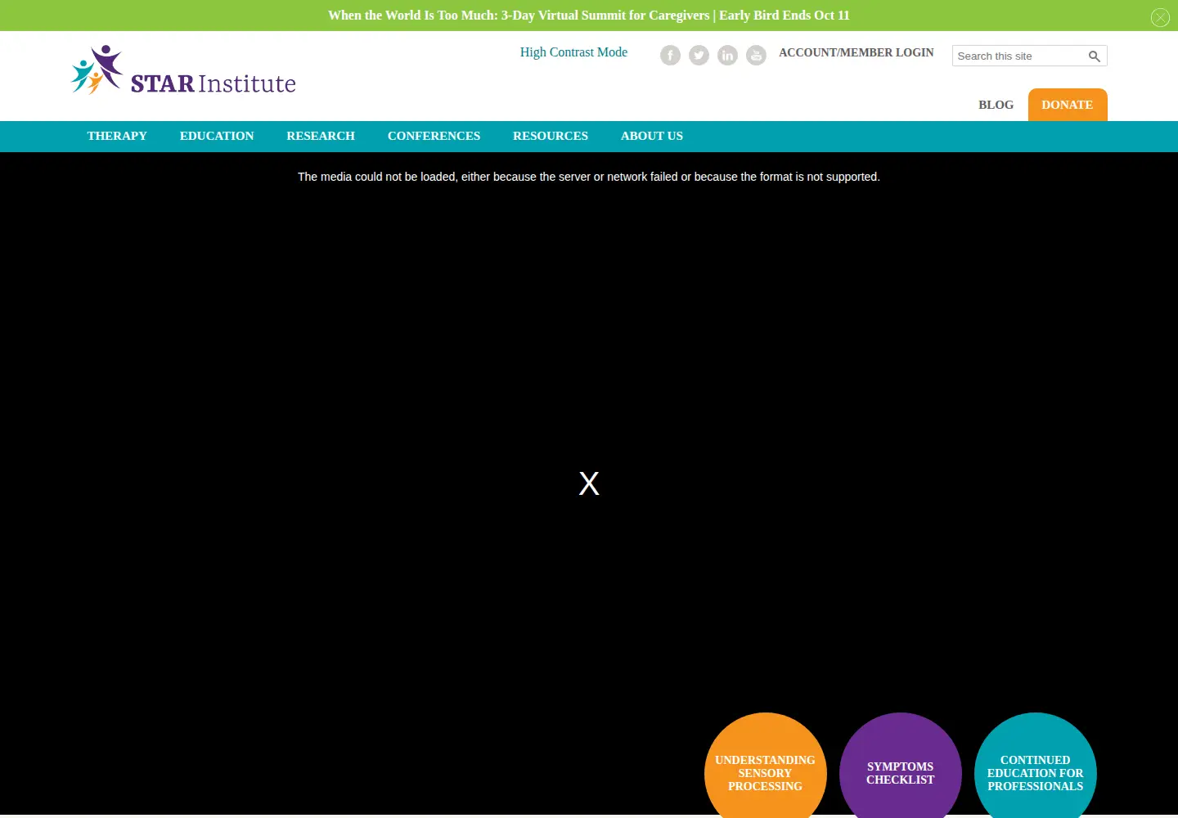The width and height of the screenshot is (1178, 818).
Task: Open the Facebook social icon
Action: click(670, 55)
